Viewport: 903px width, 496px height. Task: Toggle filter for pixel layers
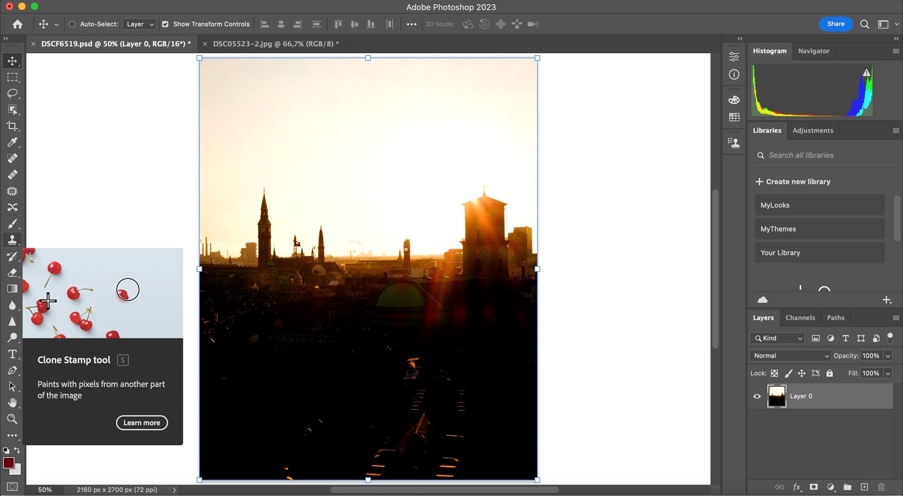point(816,338)
